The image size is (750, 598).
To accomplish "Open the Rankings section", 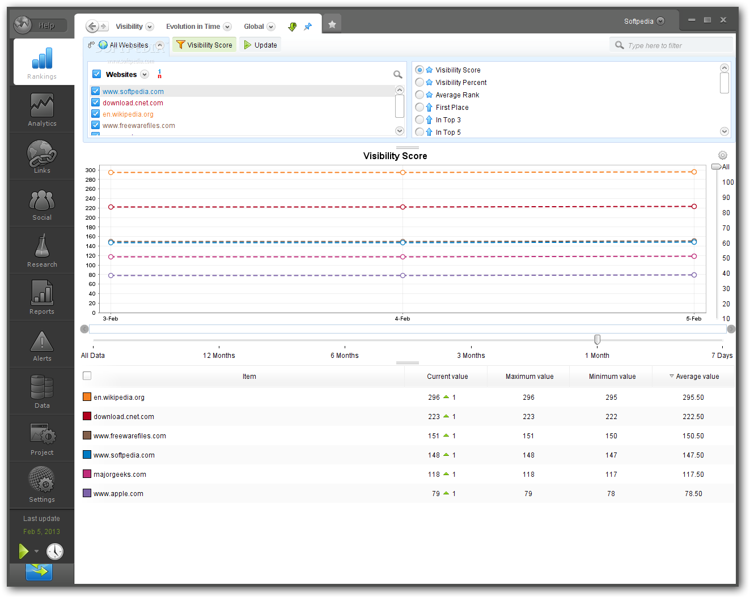I will tap(43, 62).
